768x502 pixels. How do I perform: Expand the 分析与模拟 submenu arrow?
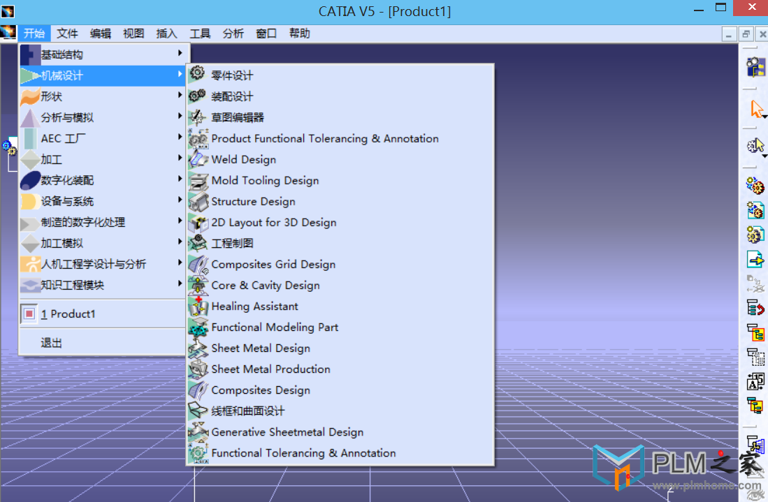[180, 116]
